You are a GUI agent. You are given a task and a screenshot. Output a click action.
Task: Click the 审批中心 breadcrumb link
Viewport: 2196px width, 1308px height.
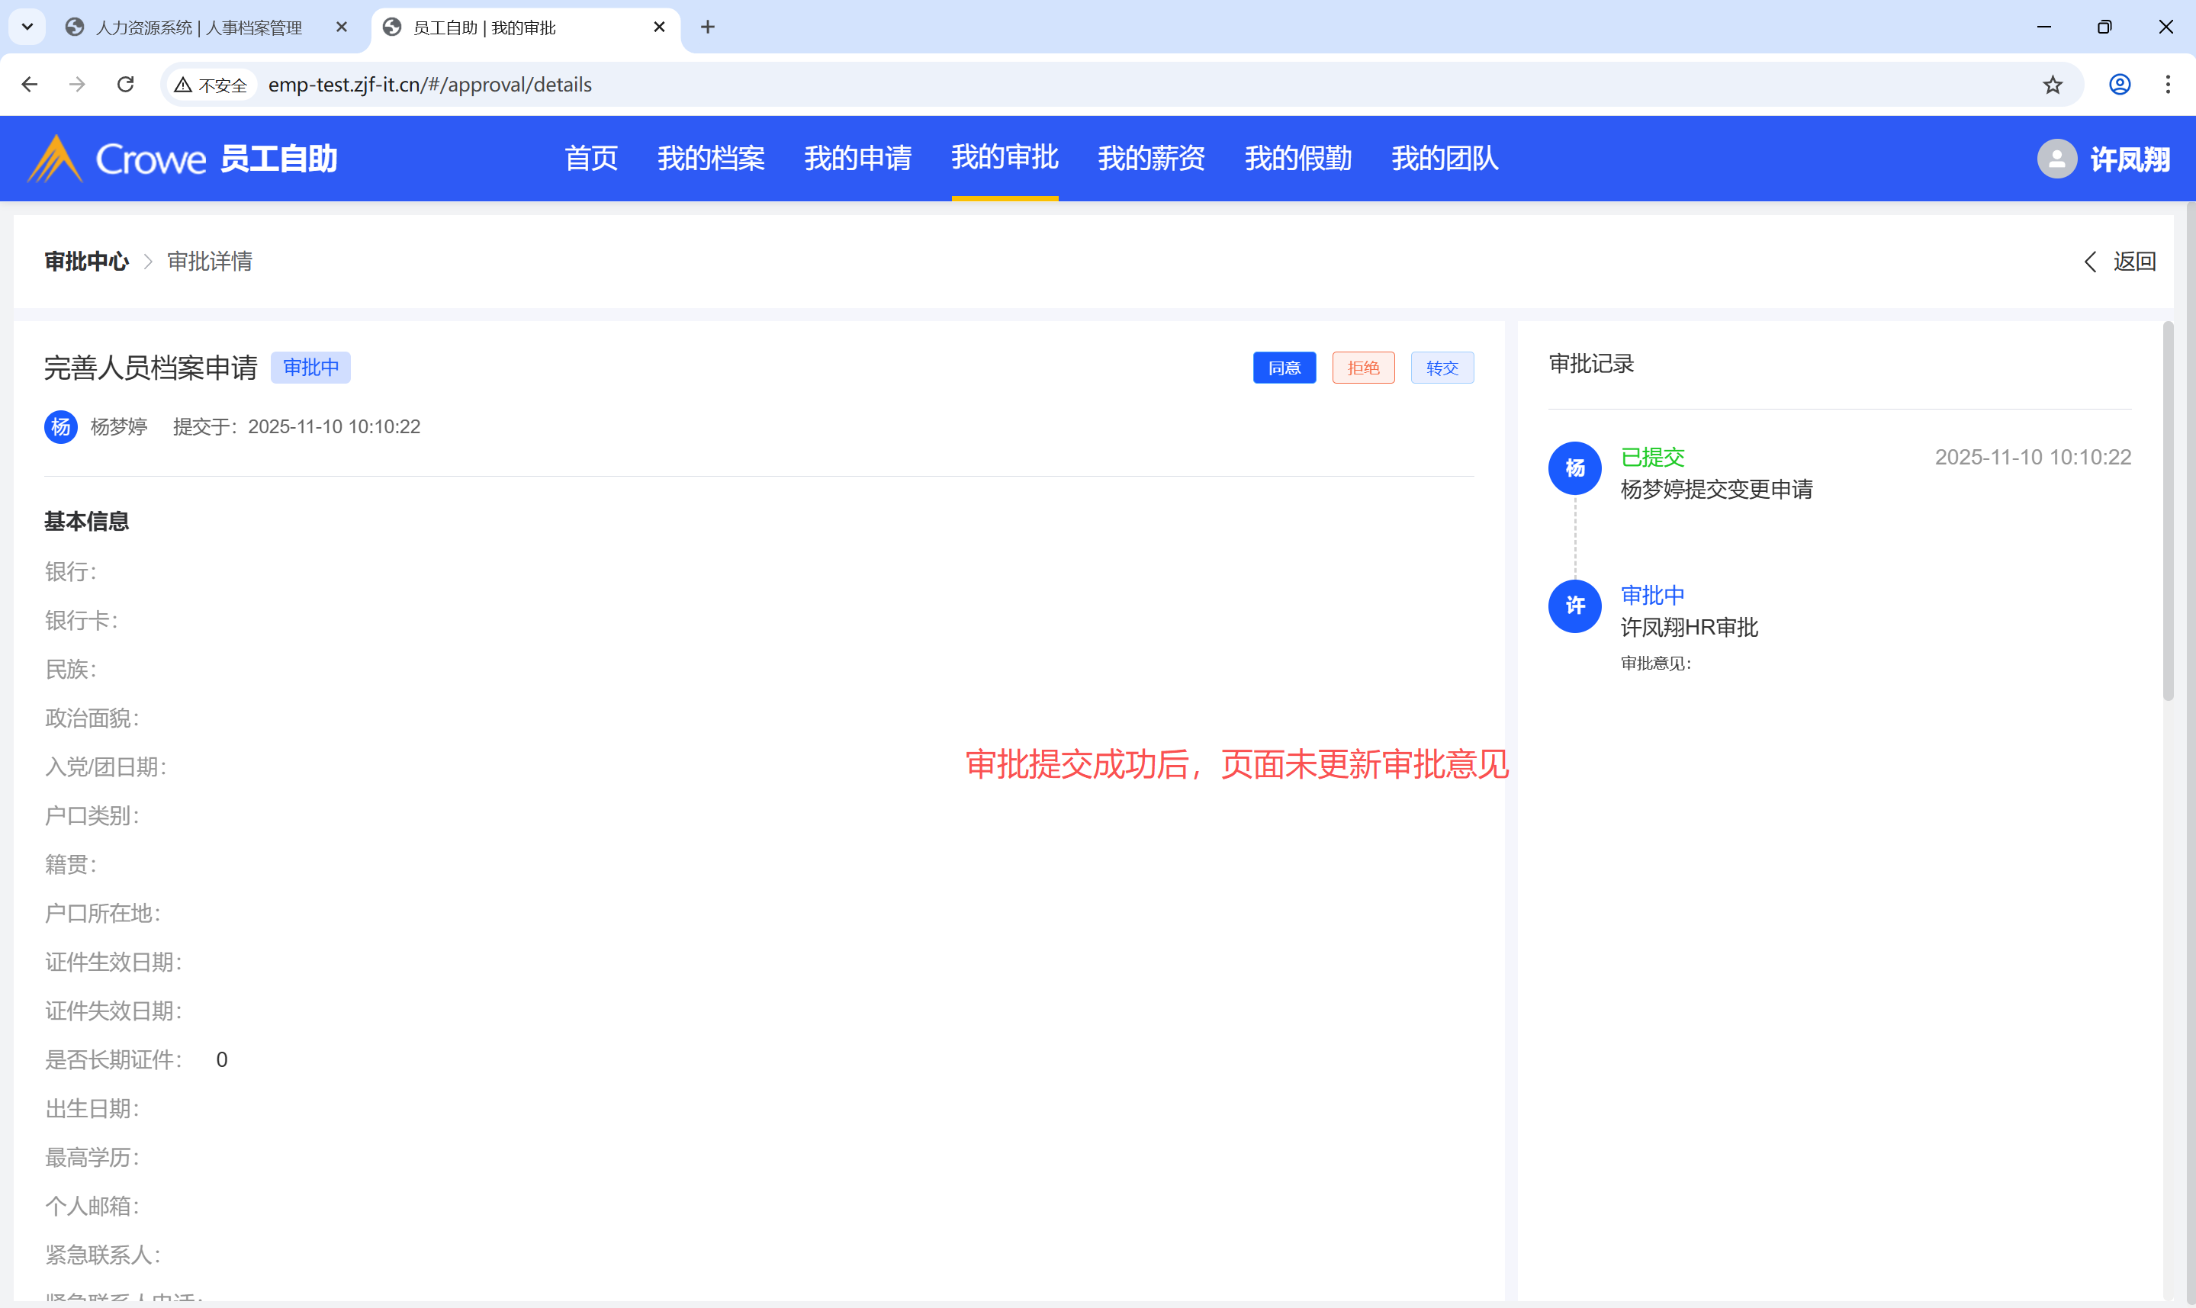pos(86,262)
